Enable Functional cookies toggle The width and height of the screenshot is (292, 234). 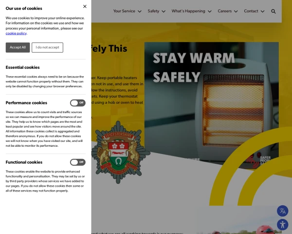78,162
